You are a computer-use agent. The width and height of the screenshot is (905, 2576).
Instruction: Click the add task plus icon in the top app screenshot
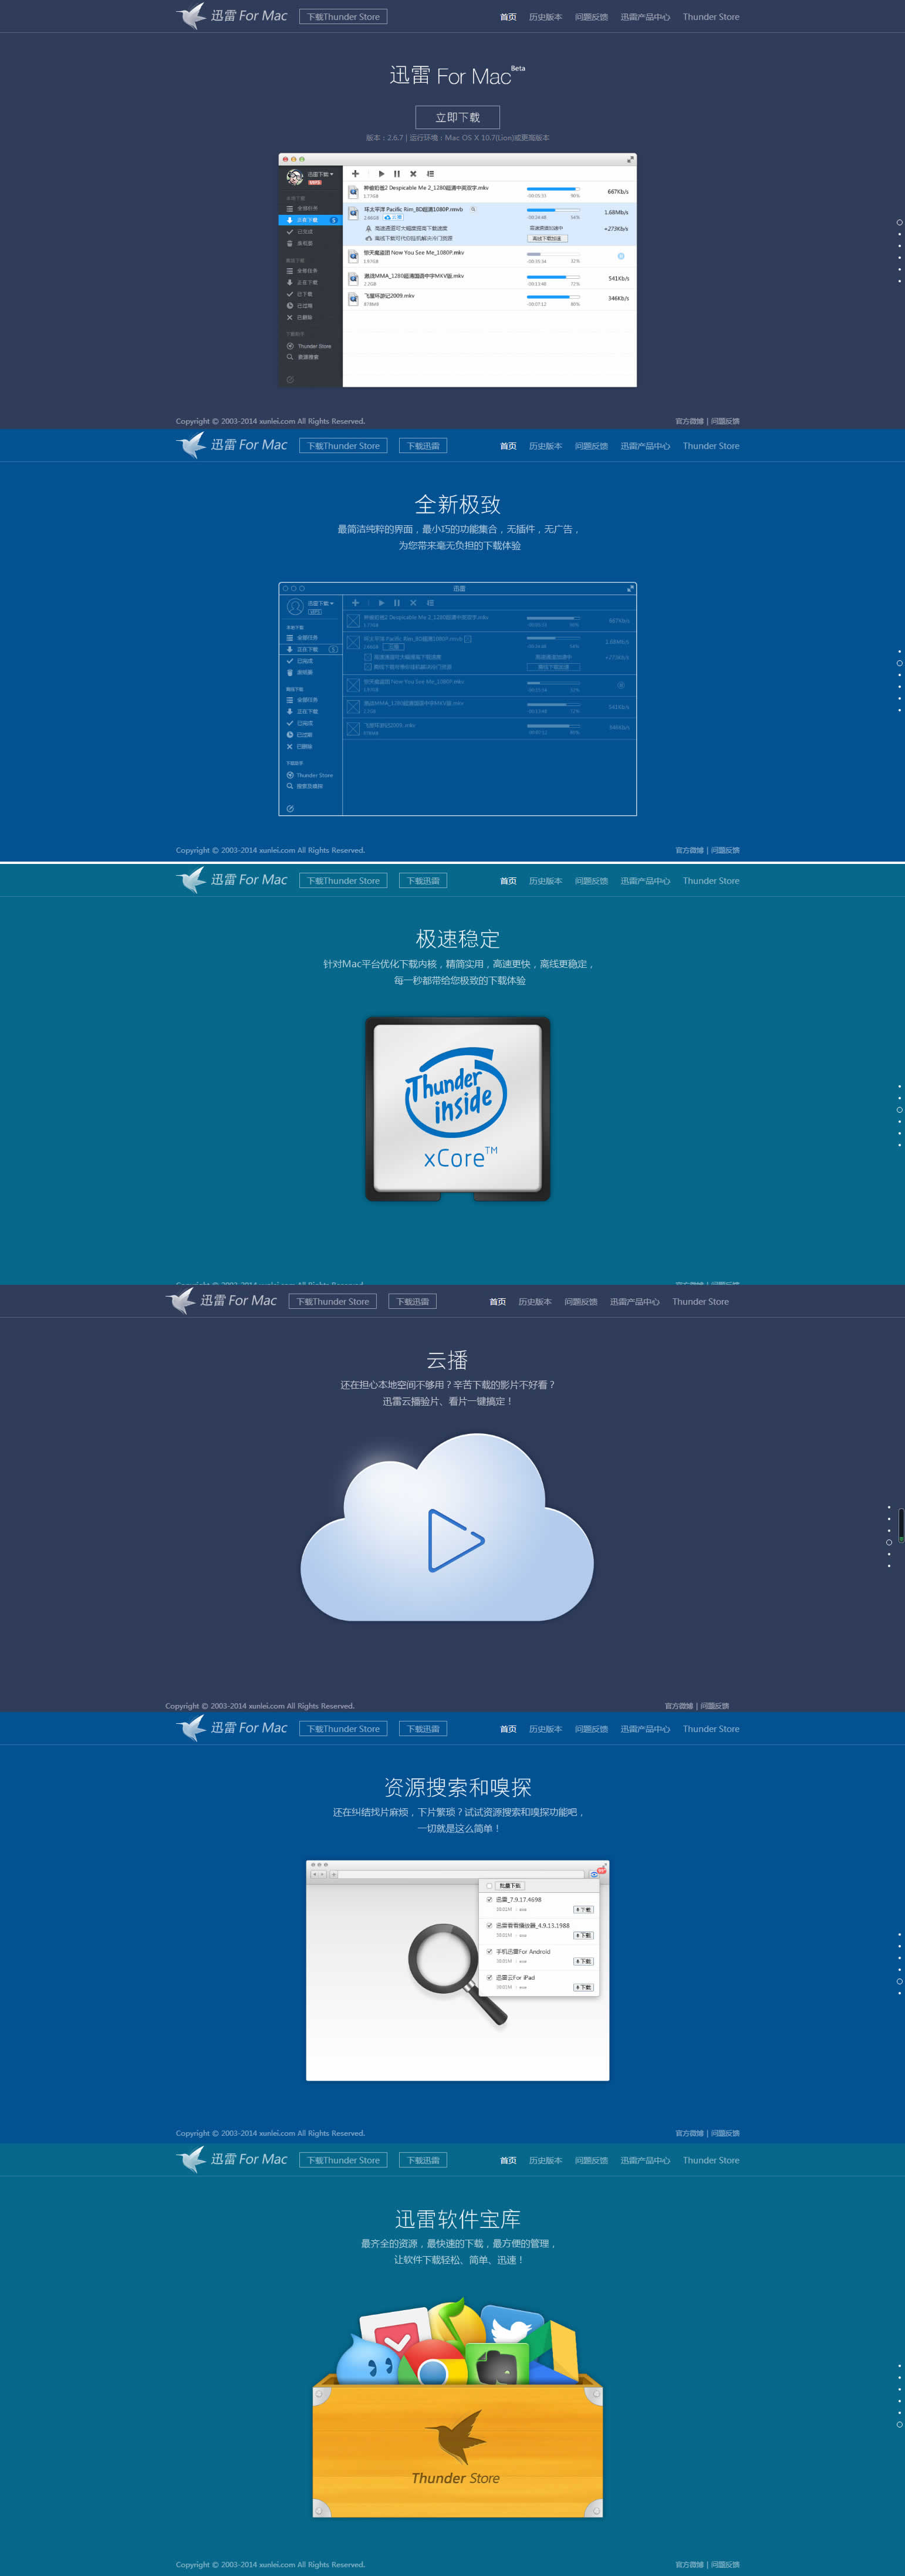[355, 174]
